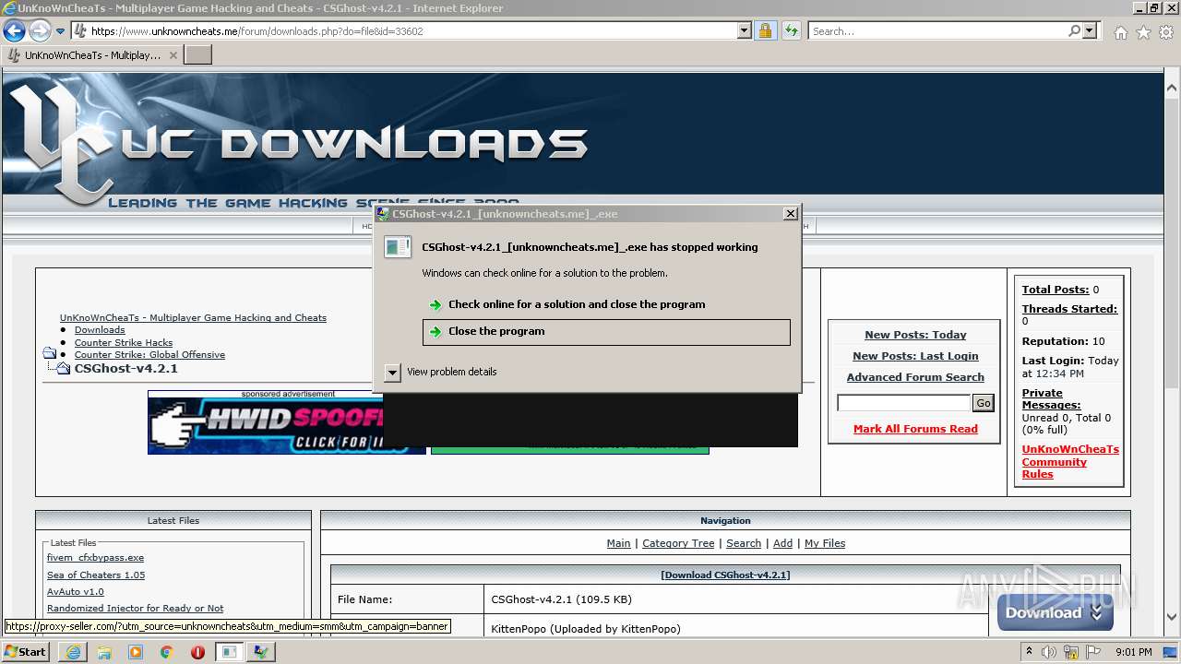Click the page scrollbar up arrow
The height and width of the screenshot is (664, 1181).
1172,89
